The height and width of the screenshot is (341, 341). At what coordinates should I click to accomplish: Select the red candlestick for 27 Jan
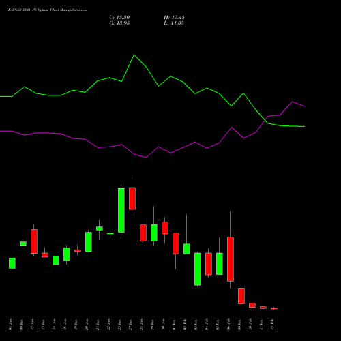click(132, 198)
